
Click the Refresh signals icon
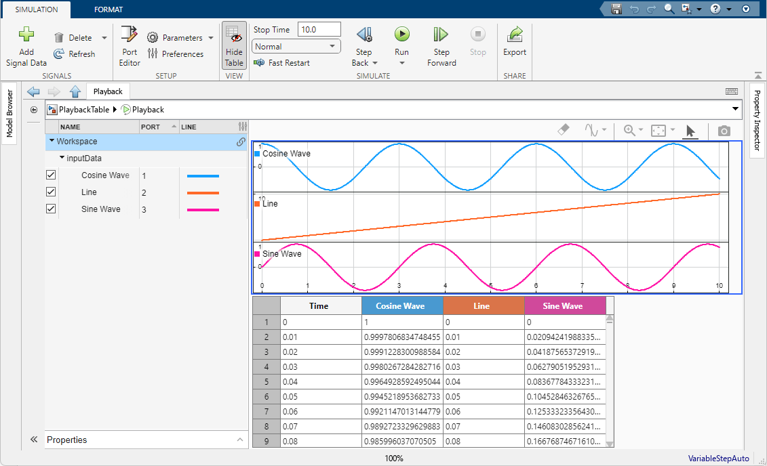(x=59, y=54)
